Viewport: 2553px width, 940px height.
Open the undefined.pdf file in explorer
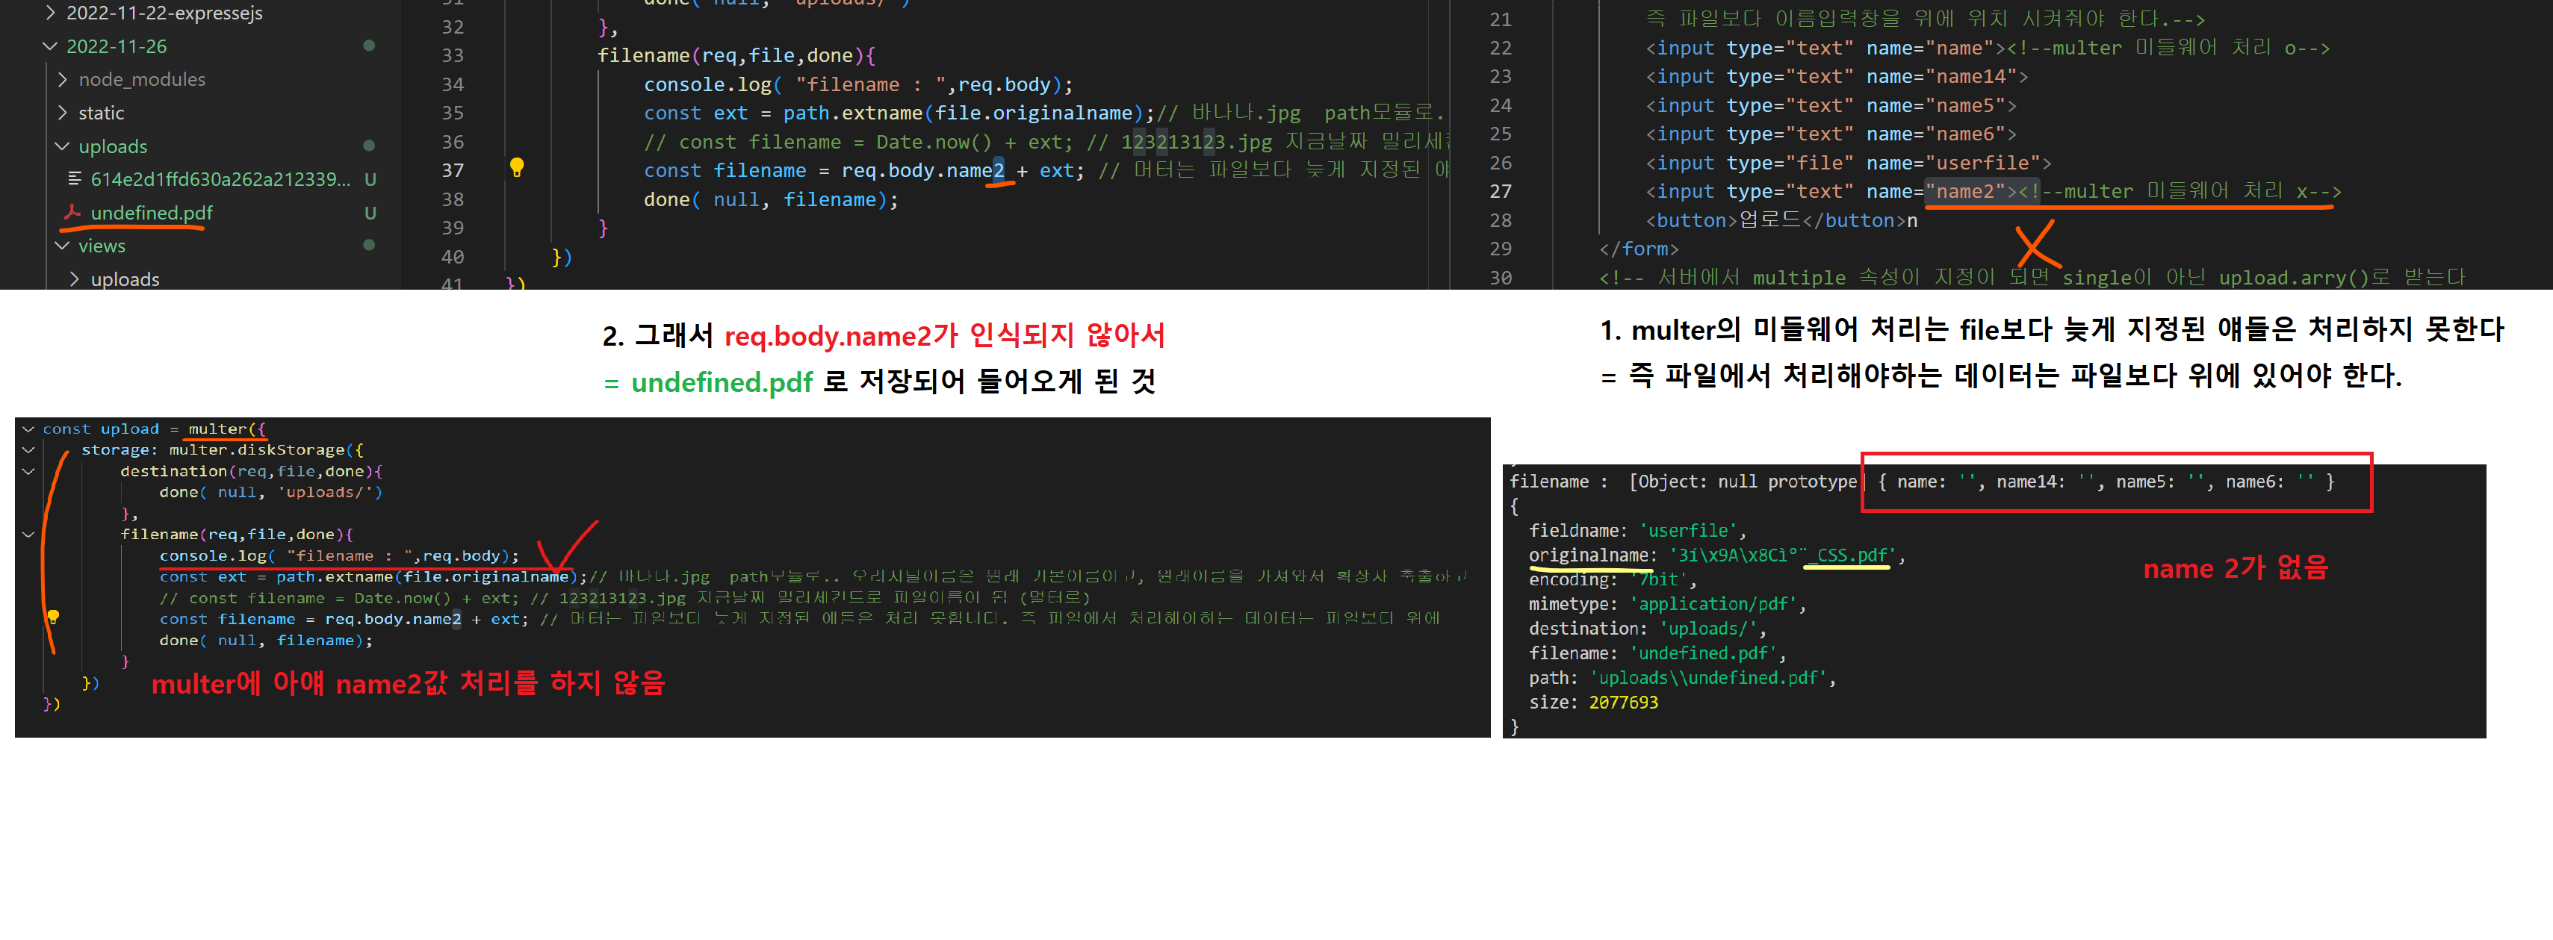[151, 212]
